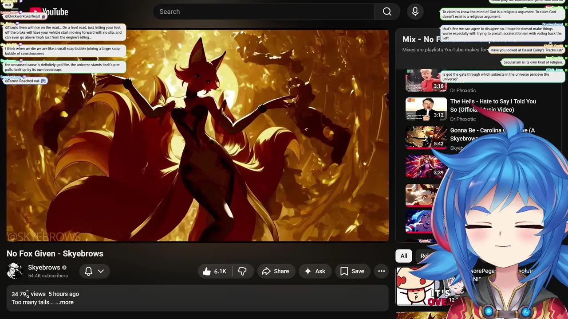Click in the Search field

pyautogui.click(x=264, y=12)
